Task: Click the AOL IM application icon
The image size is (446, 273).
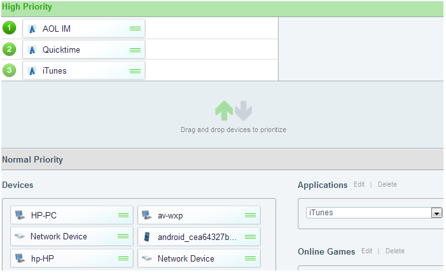Action: coord(32,29)
